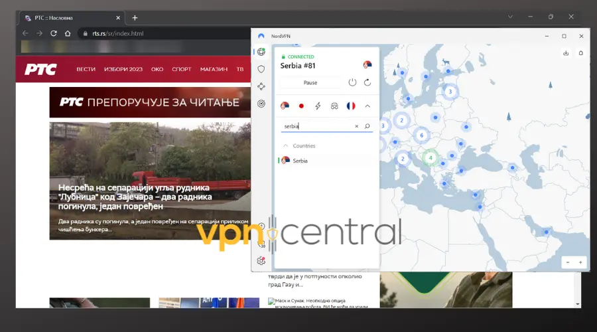Open Meshnet icon in NordVPN sidebar
Screen dimensions: 597x332
[x=261, y=86]
